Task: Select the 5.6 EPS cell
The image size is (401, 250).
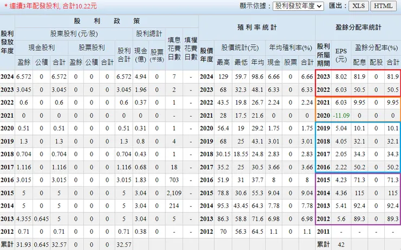Action: click(x=341, y=219)
